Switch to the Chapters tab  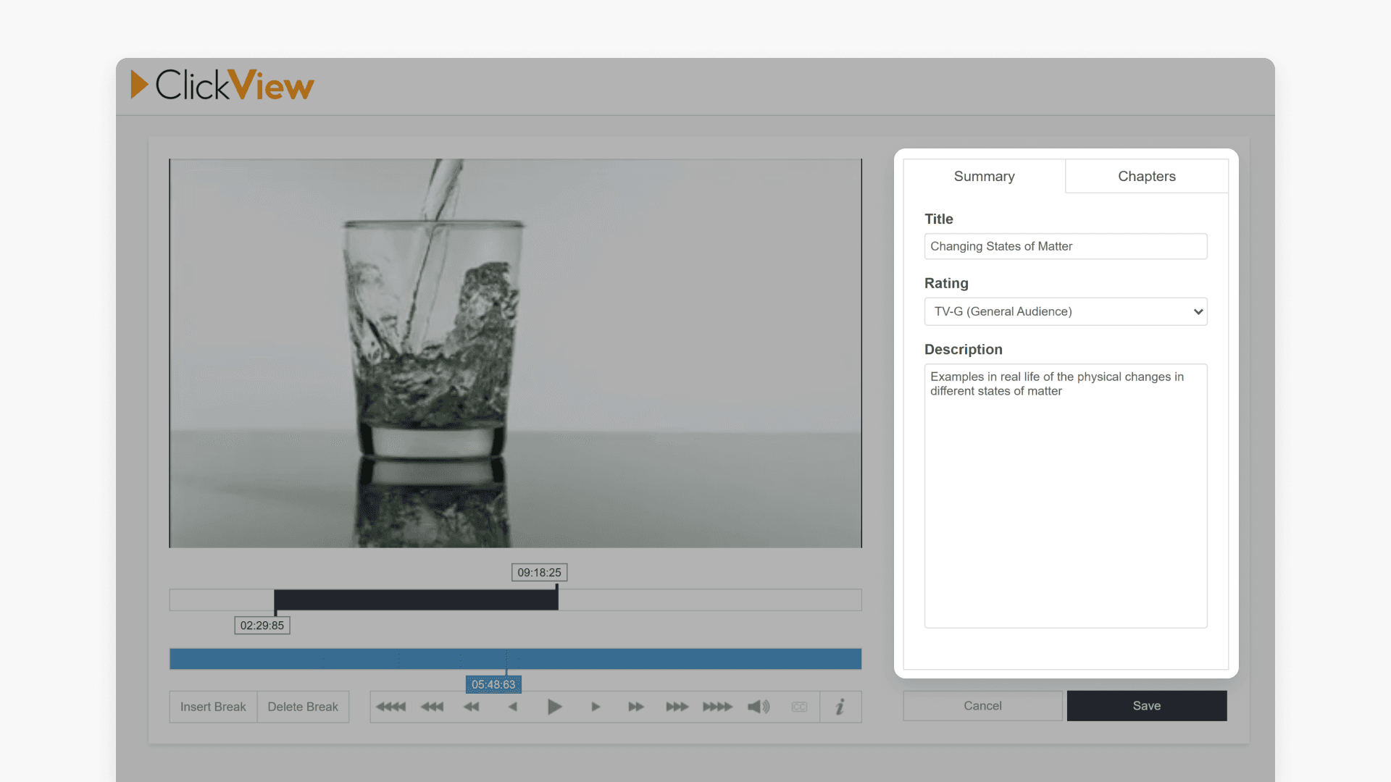pos(1146,177)
